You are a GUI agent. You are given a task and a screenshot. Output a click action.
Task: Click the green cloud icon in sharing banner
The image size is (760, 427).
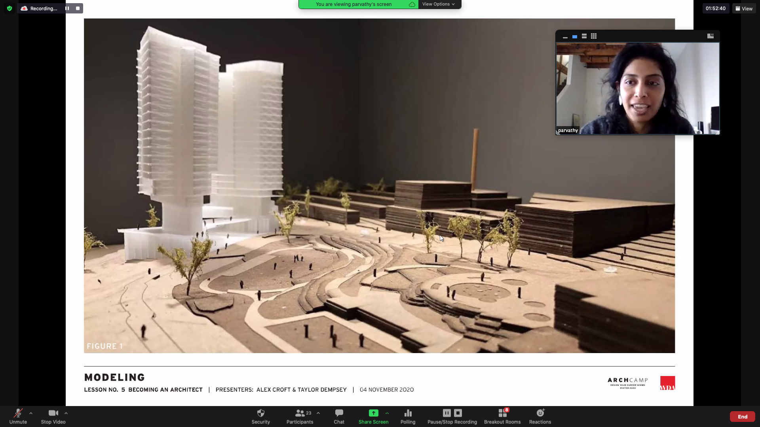(412, 4)
